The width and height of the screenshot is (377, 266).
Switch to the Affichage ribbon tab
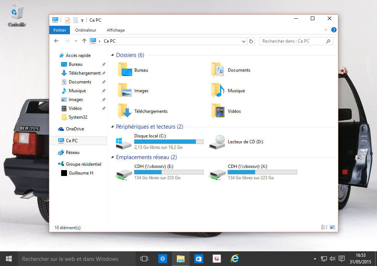pos(116,30)
